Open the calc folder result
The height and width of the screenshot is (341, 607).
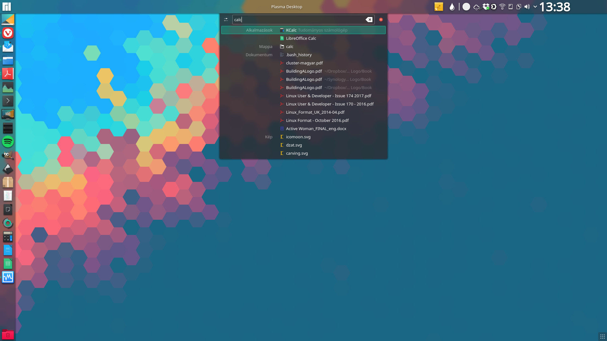click(303, 46)
